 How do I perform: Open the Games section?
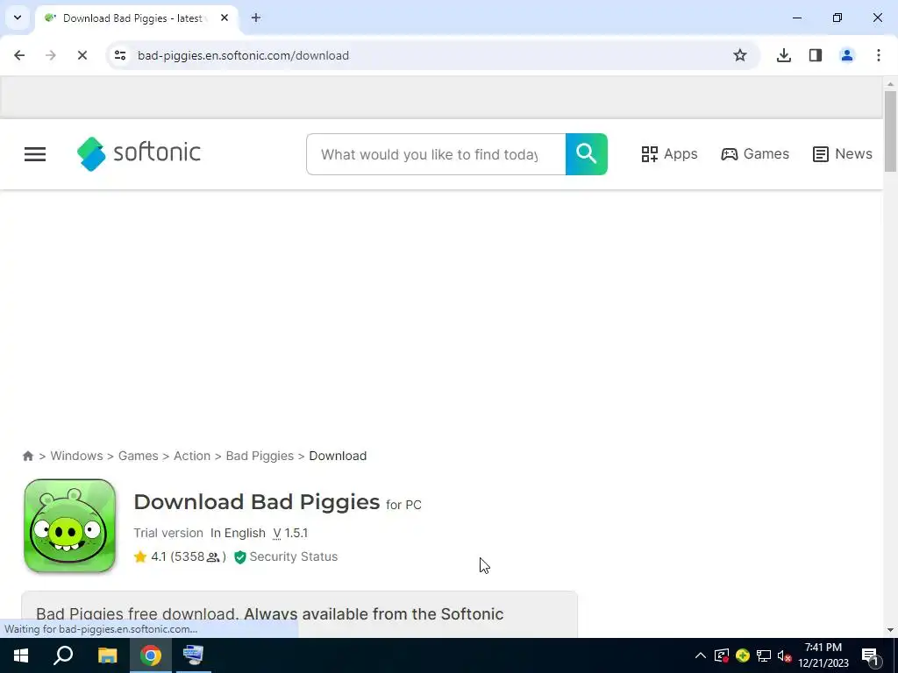tap(755, 154)
